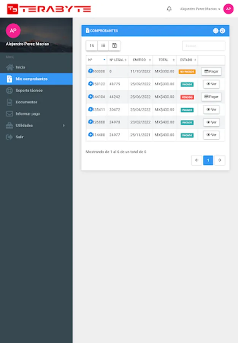Screen dimensions: 238x343
Task: Go to previous page arrow
Action: (x=197, y=160)
